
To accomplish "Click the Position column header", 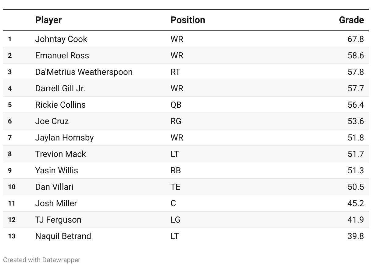I will pyautogui.click(x=188, y=20).
